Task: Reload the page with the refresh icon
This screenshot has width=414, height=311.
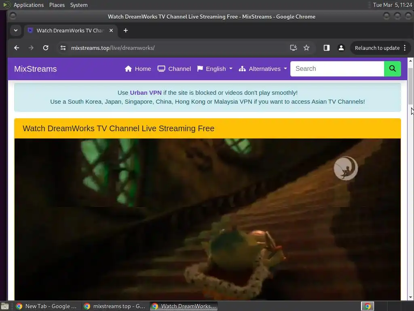Action: (46, 48)
